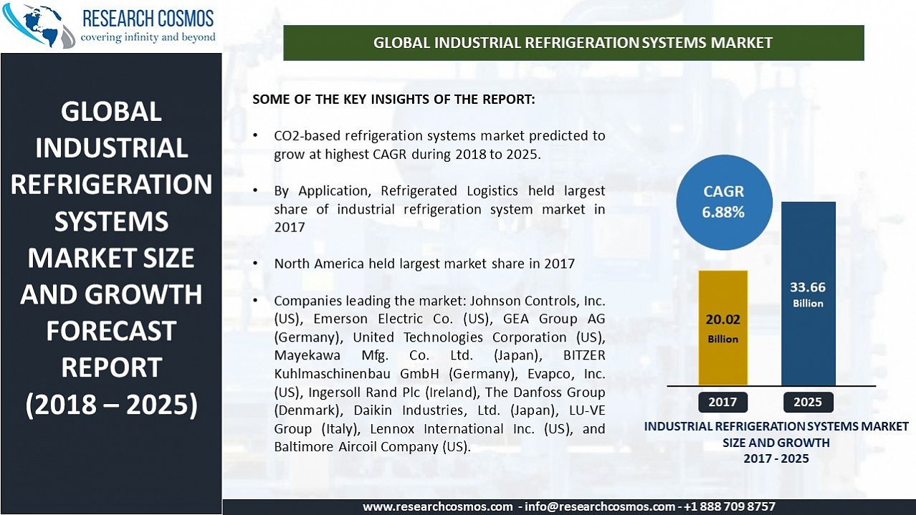This screenshot has height=515, width=916.
Task: Click the companies leading the market paragraph
Action: pos(439,374)
